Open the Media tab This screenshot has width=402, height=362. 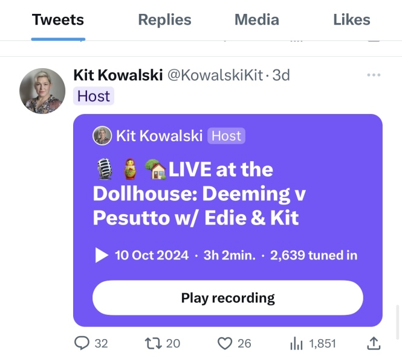[257, 20]
